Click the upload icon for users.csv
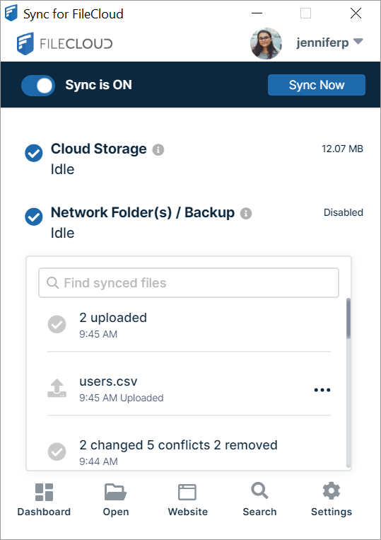Image resolution: width=381 pixels, height=540 pixels. 57,389
